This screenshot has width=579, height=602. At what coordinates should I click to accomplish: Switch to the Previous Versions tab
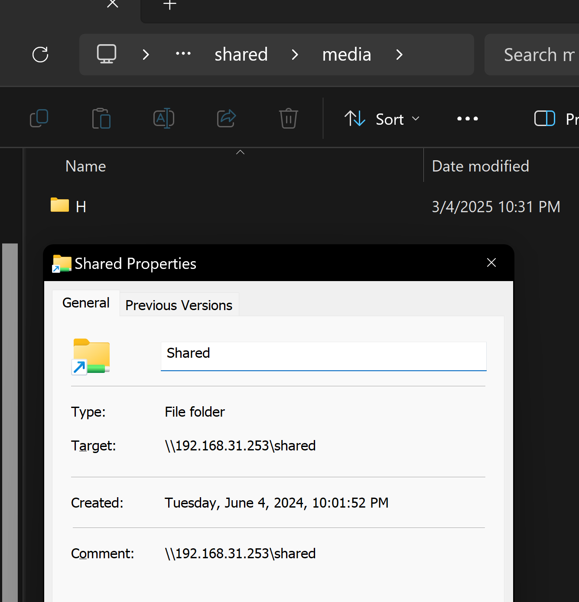179,305
